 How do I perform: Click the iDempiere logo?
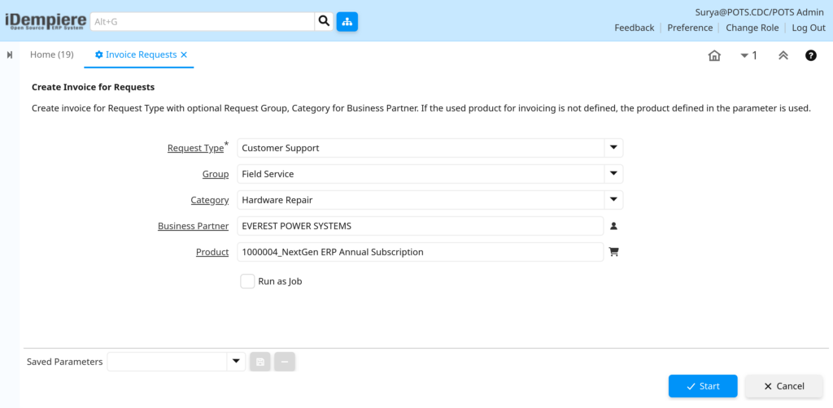tap(46, 21)
